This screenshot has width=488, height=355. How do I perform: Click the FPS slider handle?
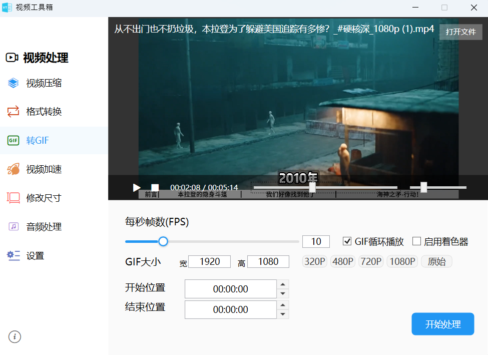[x=163, y=241]
